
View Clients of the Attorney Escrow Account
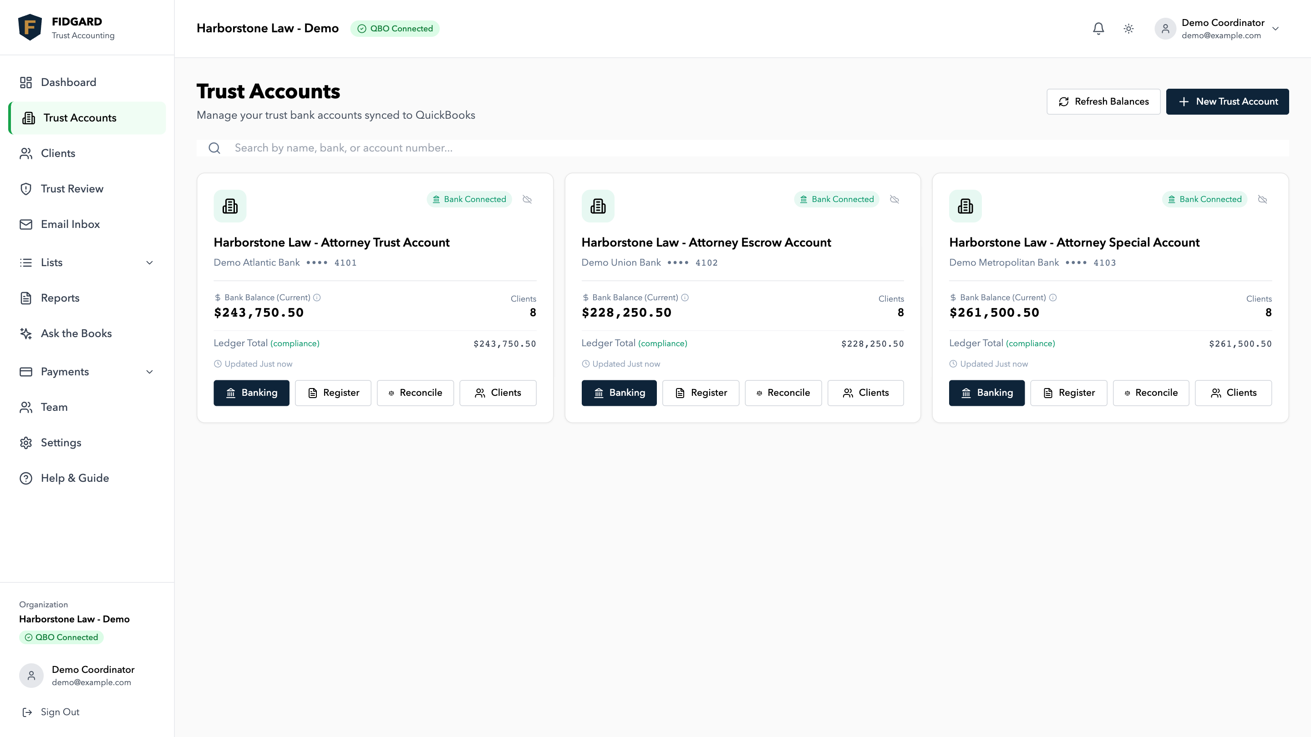tap(866, 393)
